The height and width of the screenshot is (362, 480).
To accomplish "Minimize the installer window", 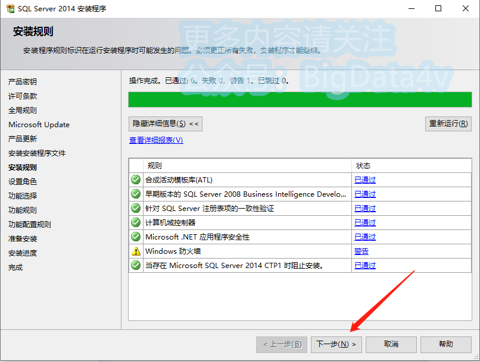I will tap(412, 8).
